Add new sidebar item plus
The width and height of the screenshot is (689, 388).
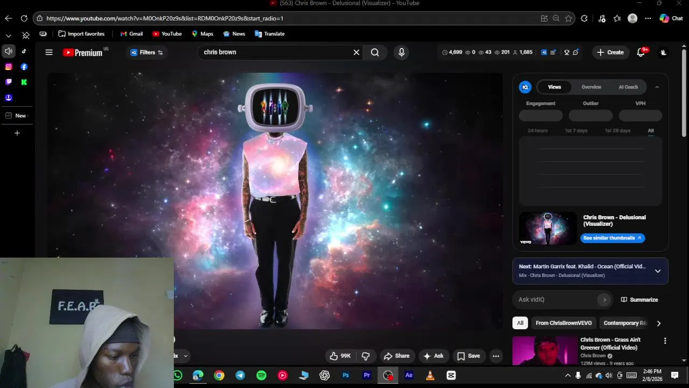(17, 133)
